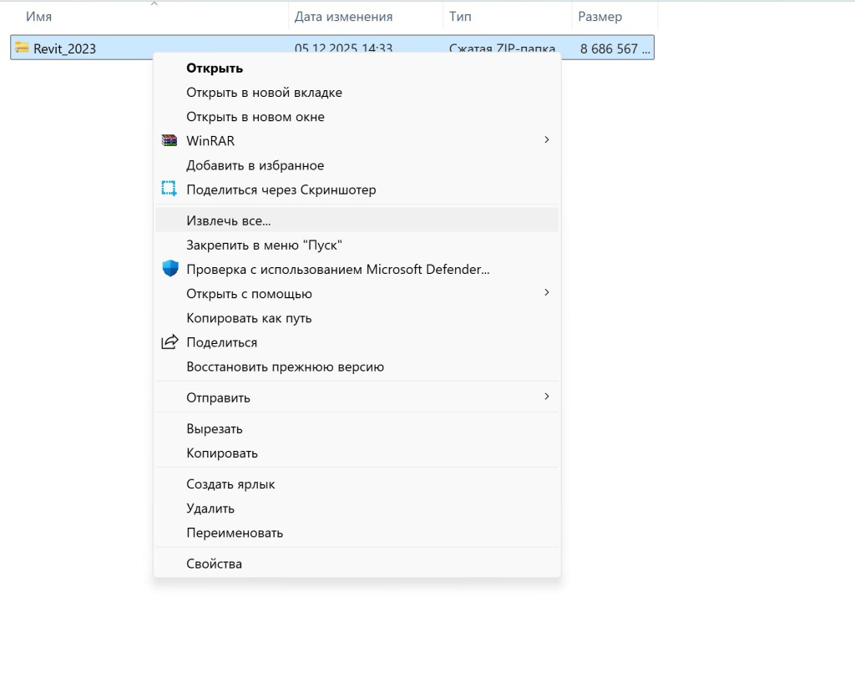This screenshot has height=688, width=855.
Task: Select 'Открыть в новом окне'
Action: (357, 117)
